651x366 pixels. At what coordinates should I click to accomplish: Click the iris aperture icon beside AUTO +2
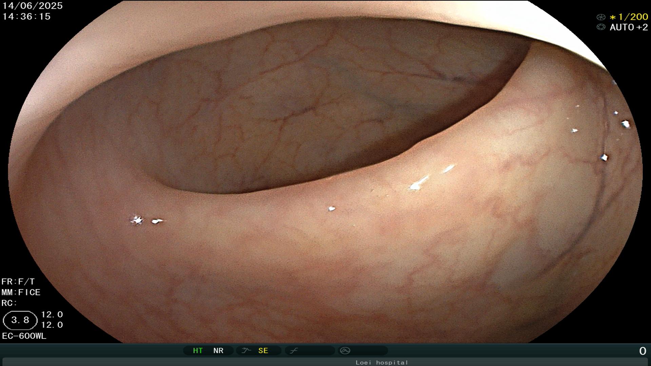601,27
